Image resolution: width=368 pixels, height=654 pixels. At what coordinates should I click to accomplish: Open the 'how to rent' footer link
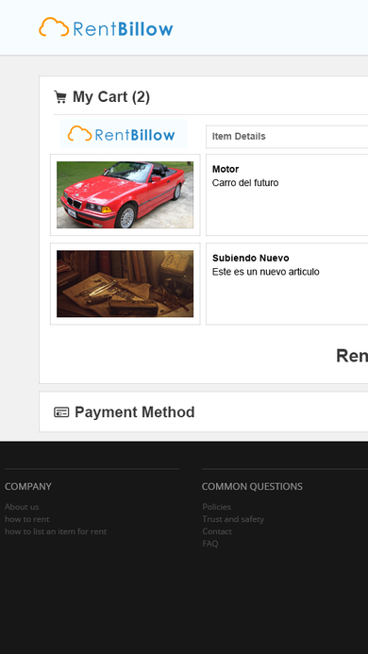(26, 519)
